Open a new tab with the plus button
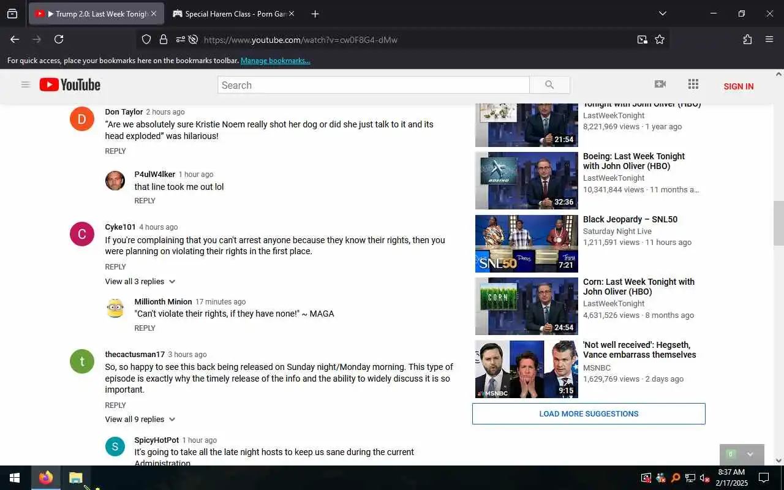Viewport: 784px width, 490px height. 315,13
